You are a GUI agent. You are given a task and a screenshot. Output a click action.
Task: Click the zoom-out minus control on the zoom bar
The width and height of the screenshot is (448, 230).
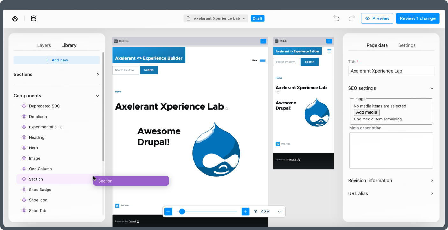(x=168, y=211)
